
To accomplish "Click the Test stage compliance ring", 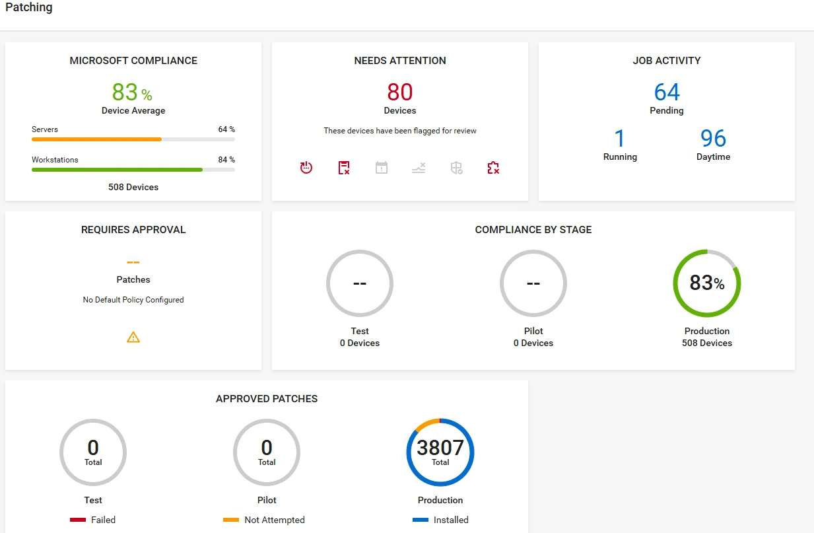I will click(360, 283).
